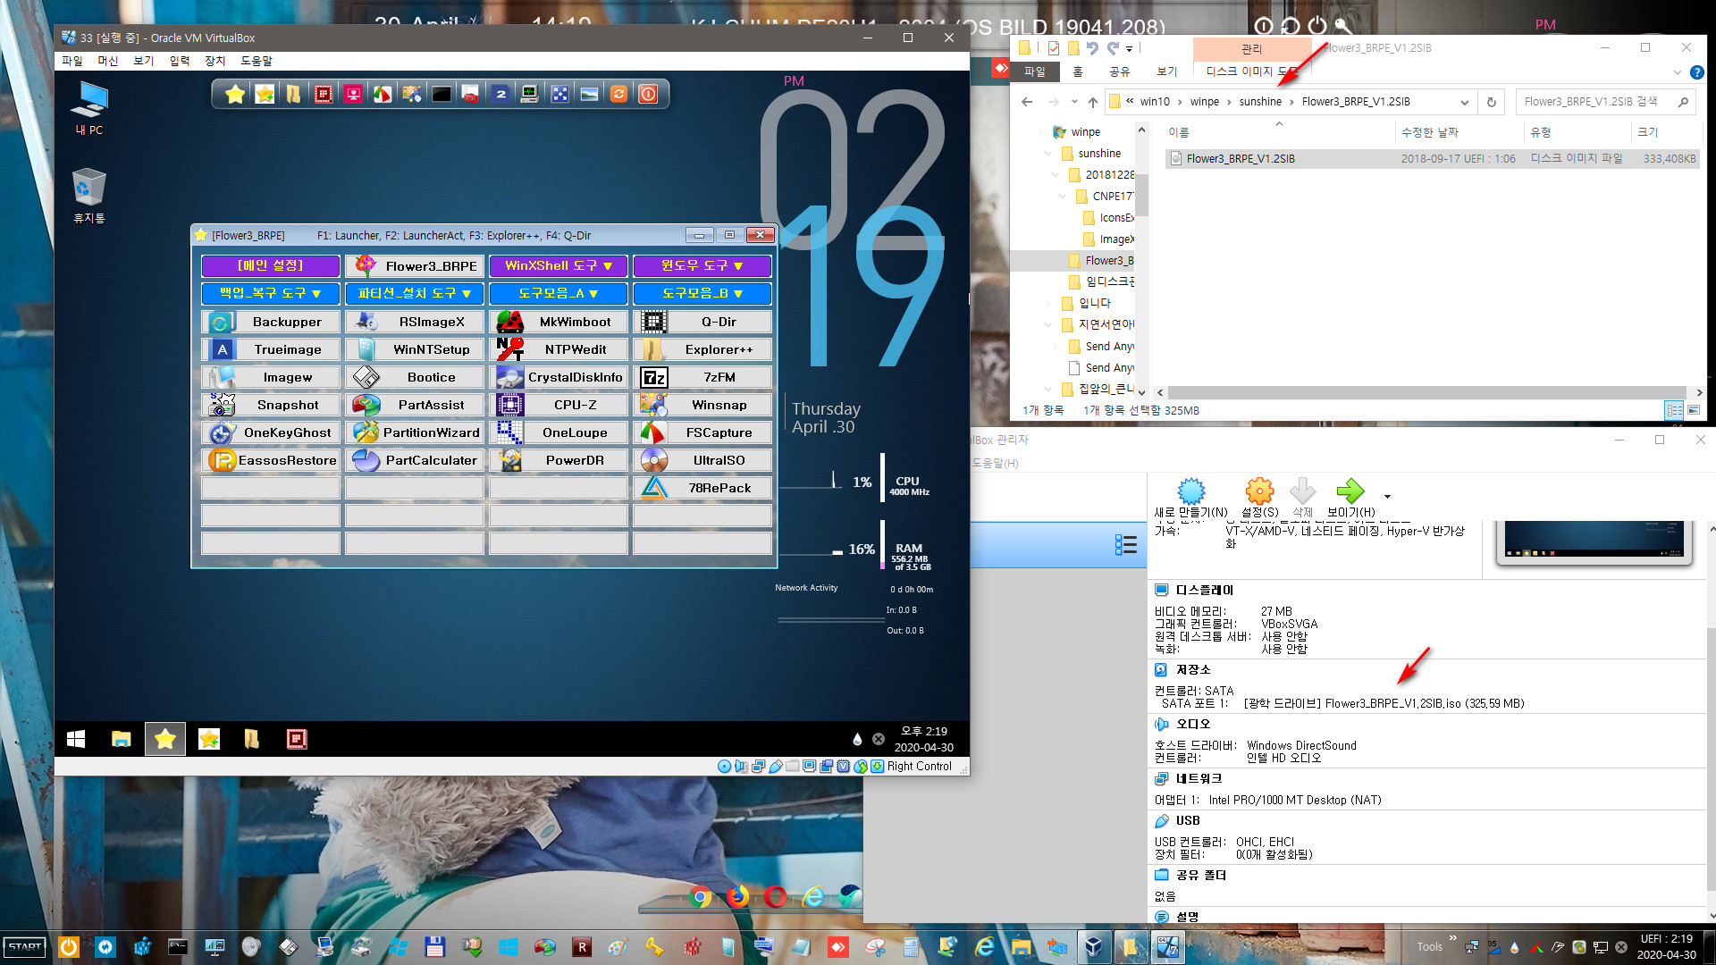The height and width of the screenshot is (965, 1716).
Task: Click the blue four-arrow fullscreen icon in the VM dock
Action: point(559,94)
